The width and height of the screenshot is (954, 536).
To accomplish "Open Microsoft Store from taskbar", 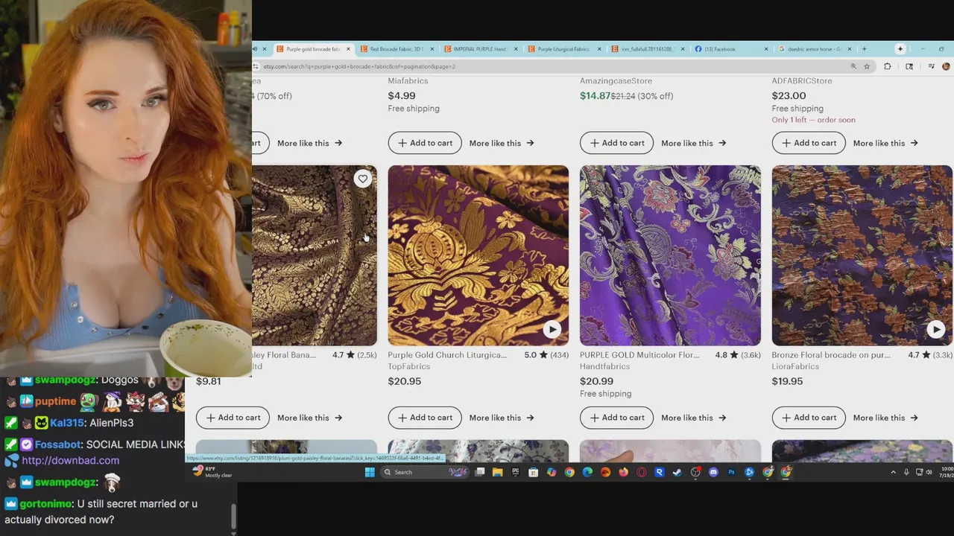I will pyautogui.click(x=533, y=472).
